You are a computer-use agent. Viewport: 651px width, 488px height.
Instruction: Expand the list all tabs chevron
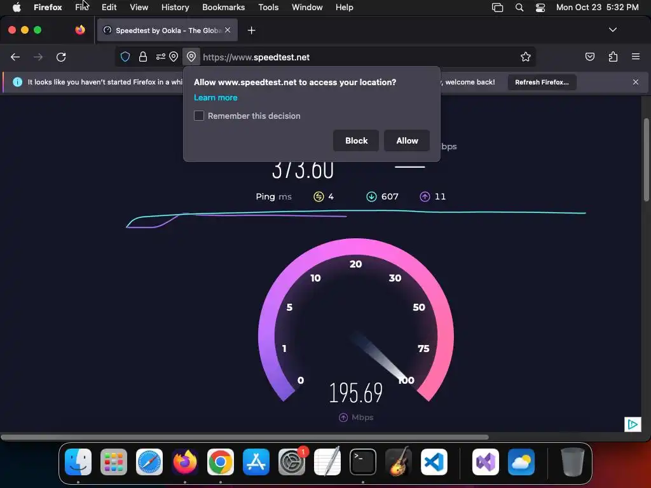(x=612, y=30)
